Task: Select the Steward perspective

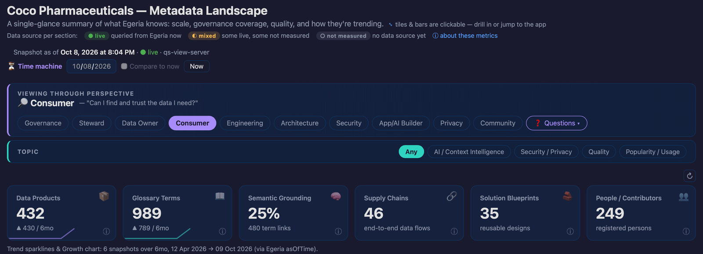Action: 92,123
